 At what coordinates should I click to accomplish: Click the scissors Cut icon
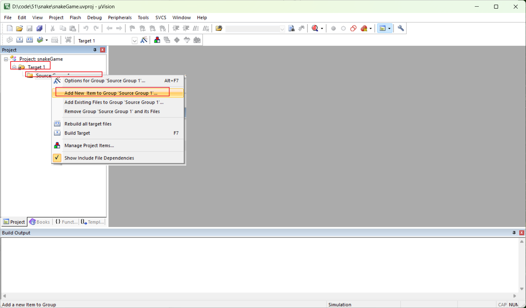[53, 29]
